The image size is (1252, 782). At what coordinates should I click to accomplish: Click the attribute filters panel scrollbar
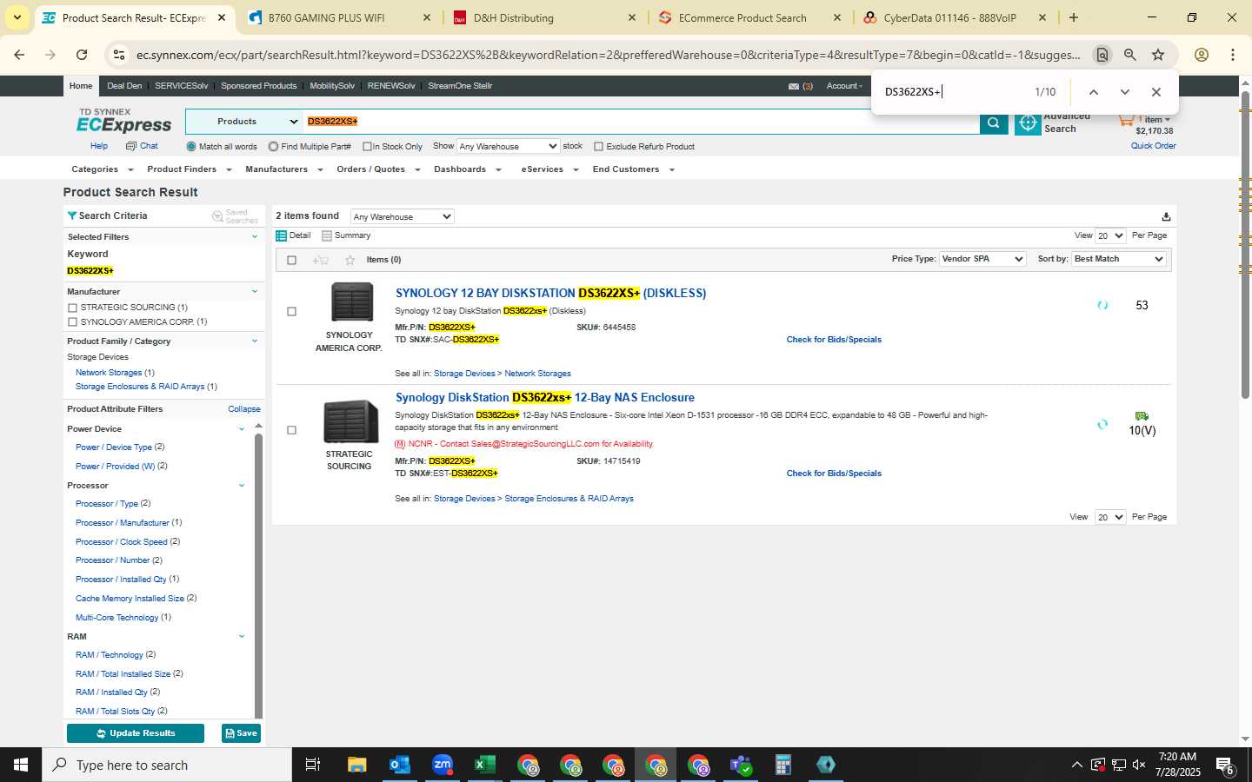point(258,573)
